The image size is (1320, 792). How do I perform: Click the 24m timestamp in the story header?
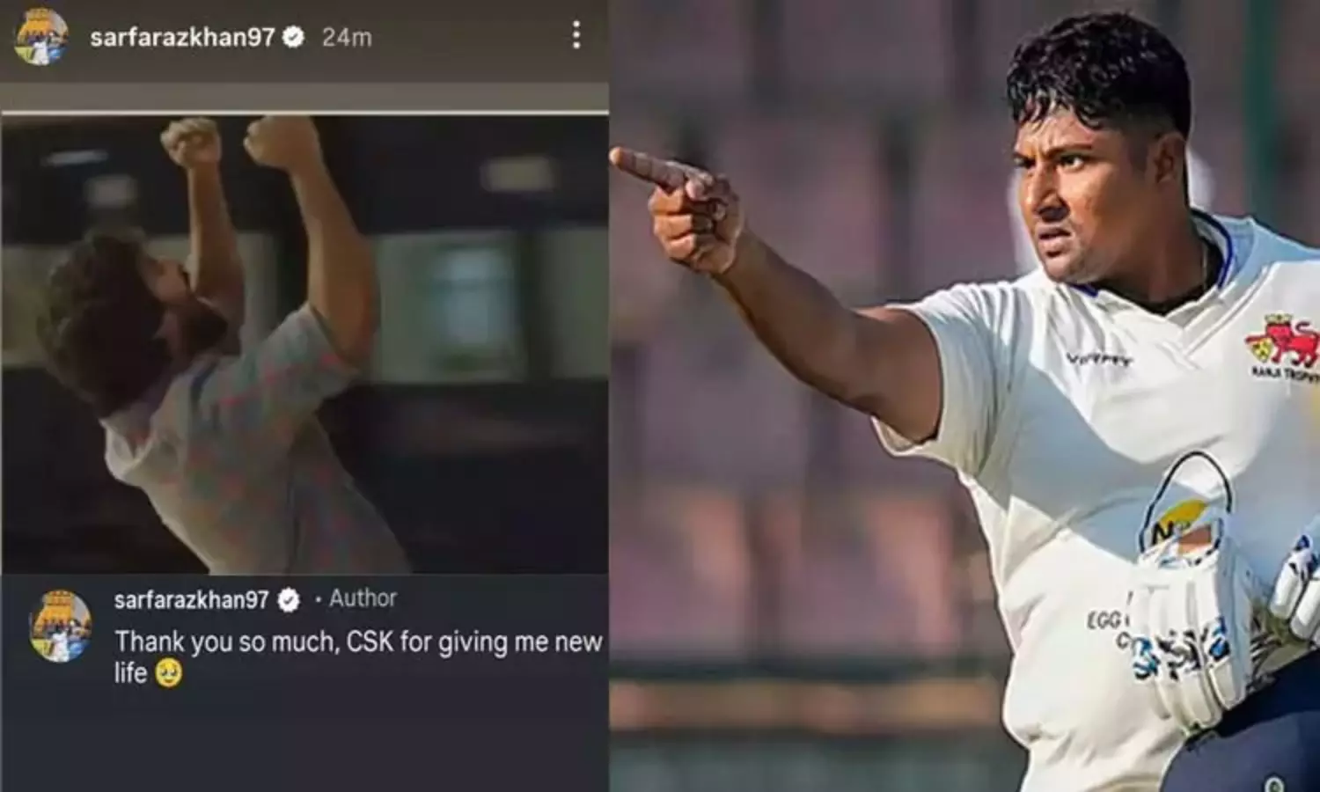point(347,38)
